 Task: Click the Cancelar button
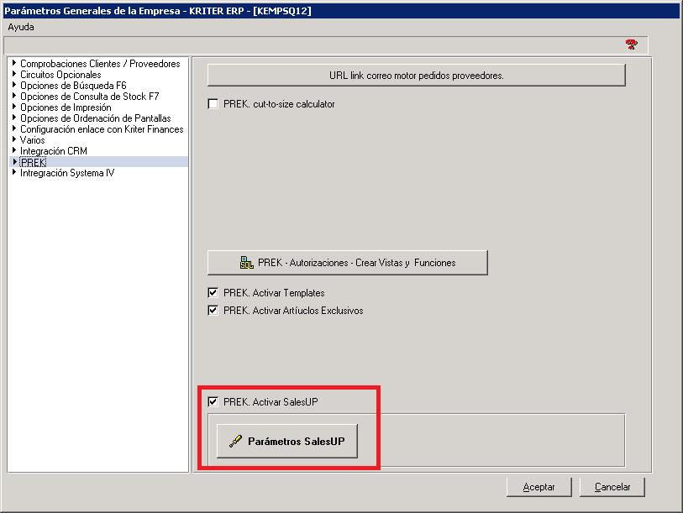[612, 487]
